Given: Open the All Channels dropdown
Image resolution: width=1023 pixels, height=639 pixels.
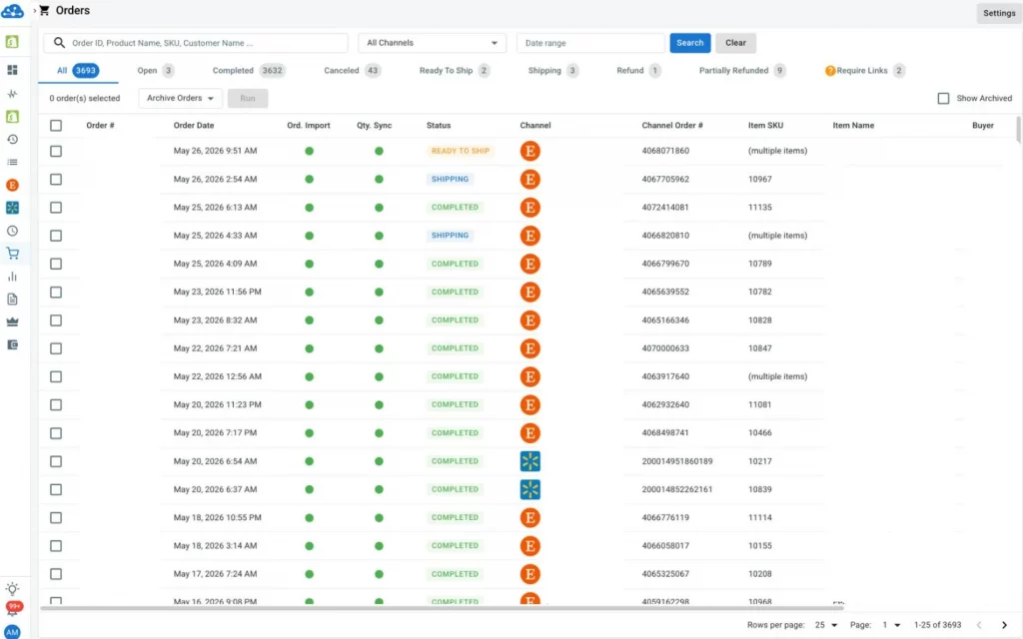Looking at the screenshot, I should [432, 42].
